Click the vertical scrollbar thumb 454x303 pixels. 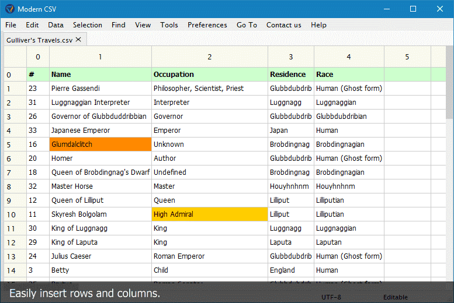(450, 82)
